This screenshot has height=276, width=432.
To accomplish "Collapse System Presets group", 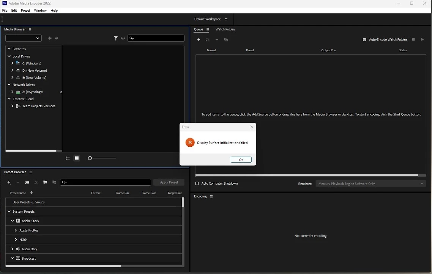I will (9, 212).
